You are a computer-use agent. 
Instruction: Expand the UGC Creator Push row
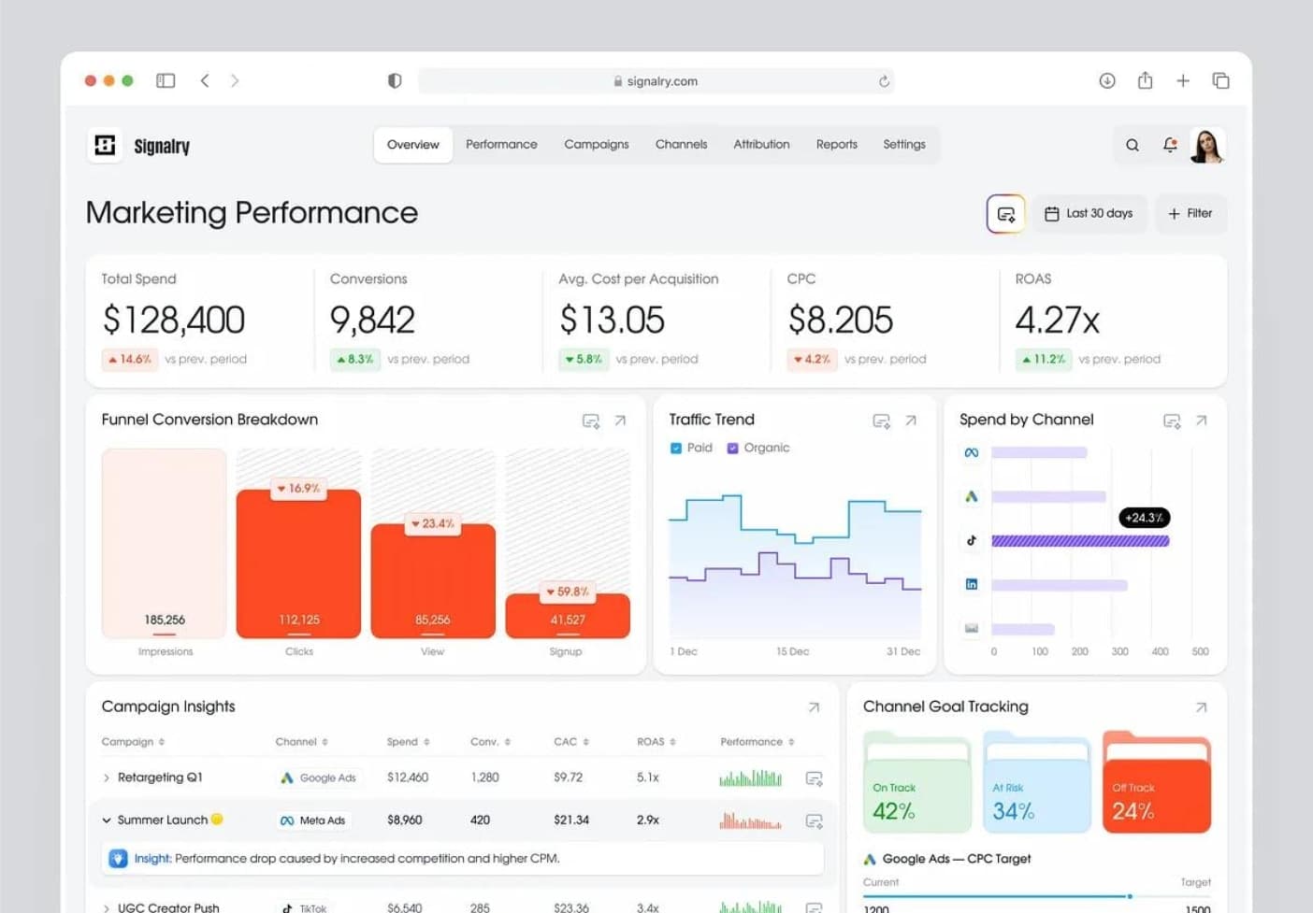[107, 907]
